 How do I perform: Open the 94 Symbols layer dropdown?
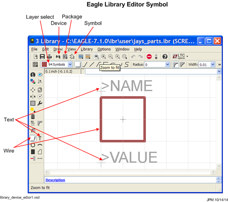(70, 64)
